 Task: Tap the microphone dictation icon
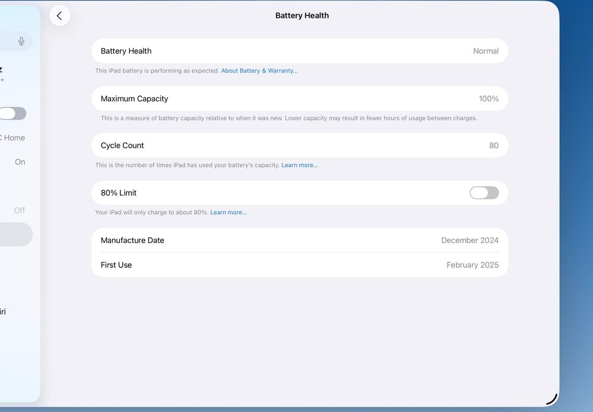21,41
